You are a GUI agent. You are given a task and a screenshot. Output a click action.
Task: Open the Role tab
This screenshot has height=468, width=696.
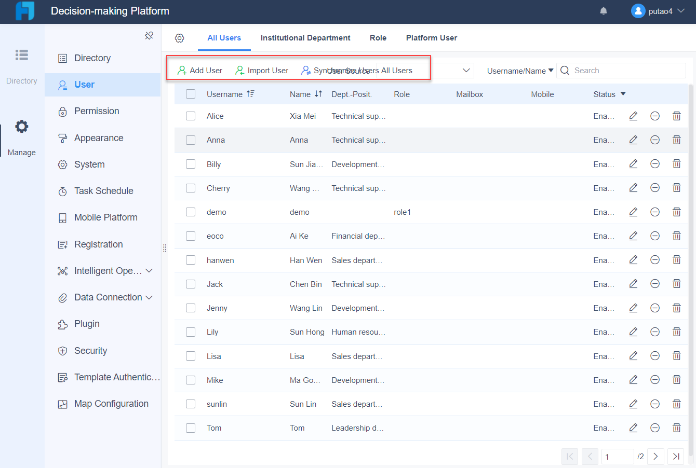click(378, 38)
